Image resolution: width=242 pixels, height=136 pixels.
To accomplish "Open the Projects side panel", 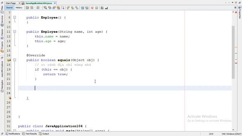I will pyautogui.click(x=2, y=47).
